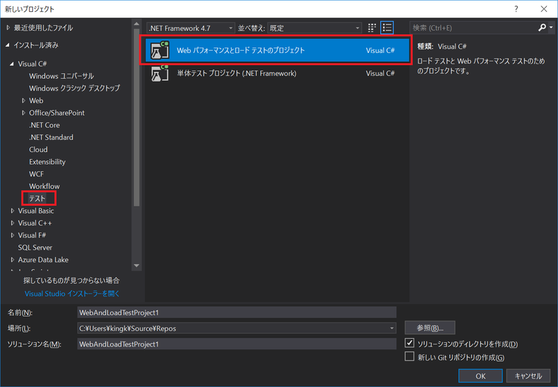
Task: Expand the Visual F# tree node
Action: point(13,235)
